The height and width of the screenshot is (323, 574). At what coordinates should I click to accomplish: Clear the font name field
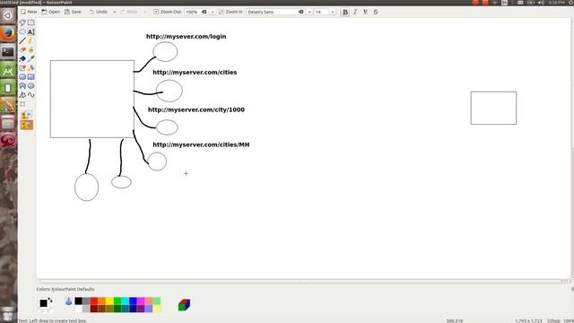click(x=301, y=12)
